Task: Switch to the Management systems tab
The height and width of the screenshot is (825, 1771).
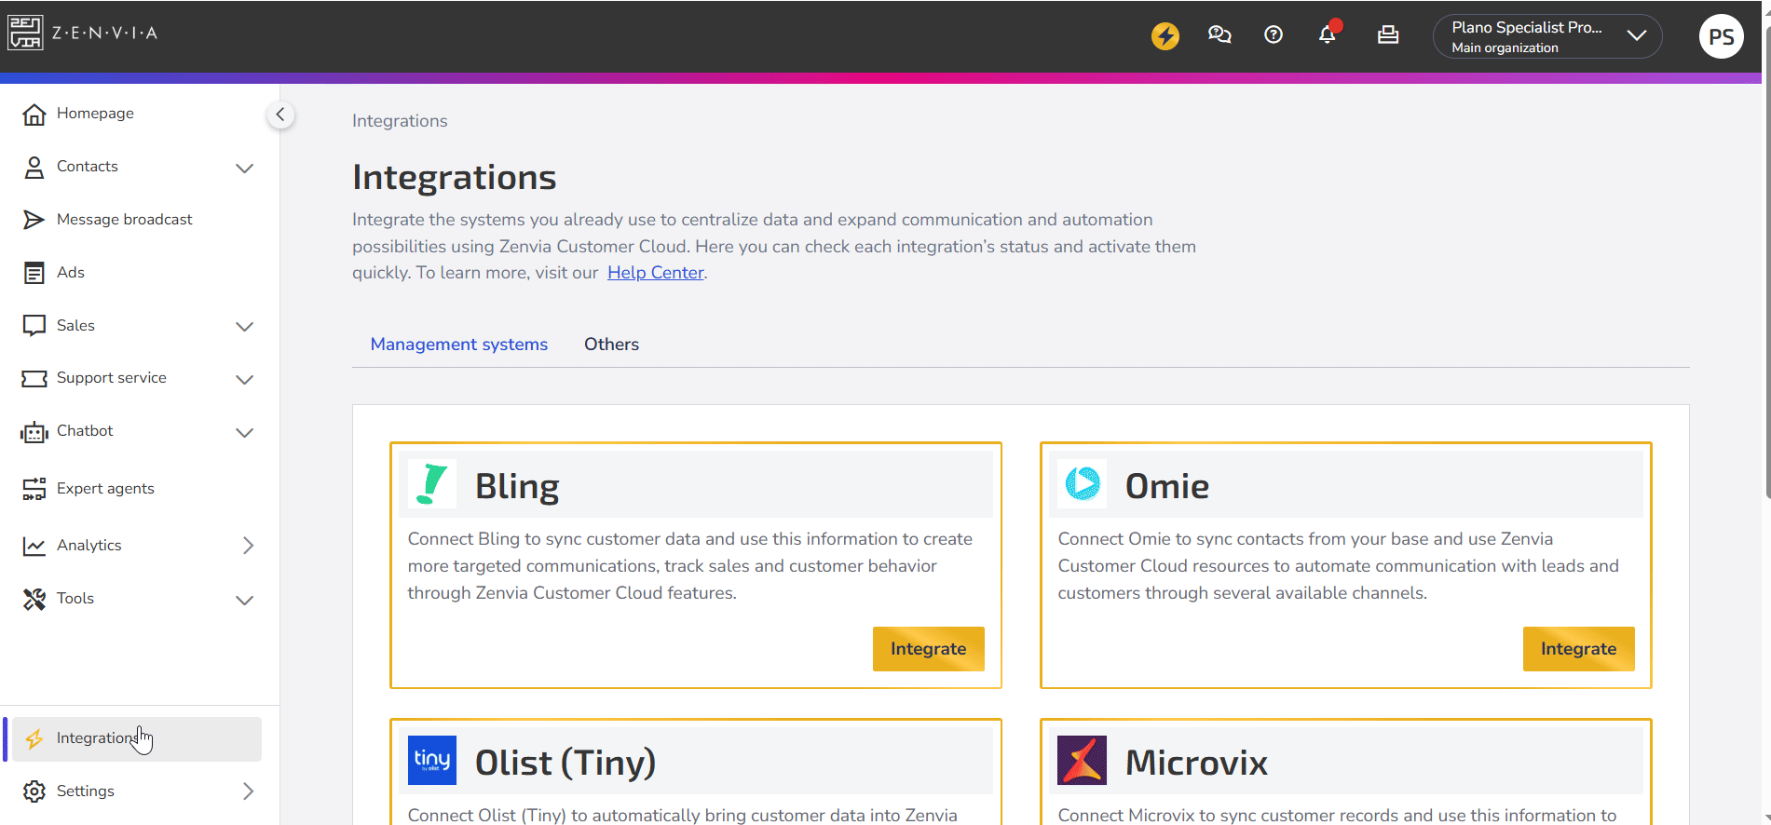Action: 459,345
